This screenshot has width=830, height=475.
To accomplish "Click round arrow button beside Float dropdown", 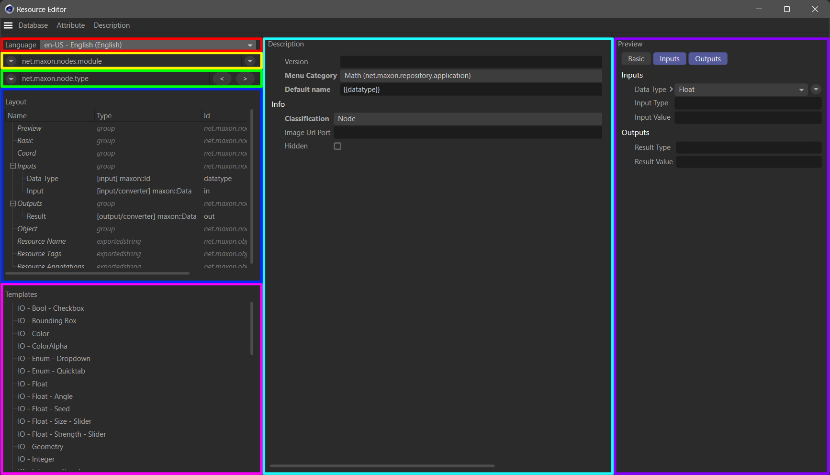I will (816, 90).
